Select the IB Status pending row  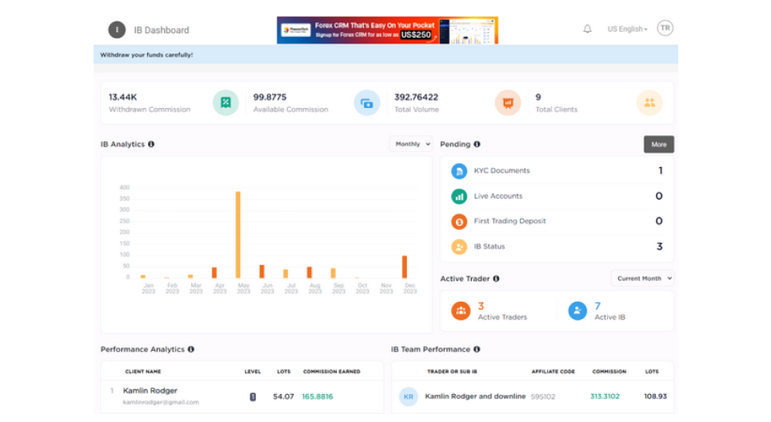coord(557,246)
